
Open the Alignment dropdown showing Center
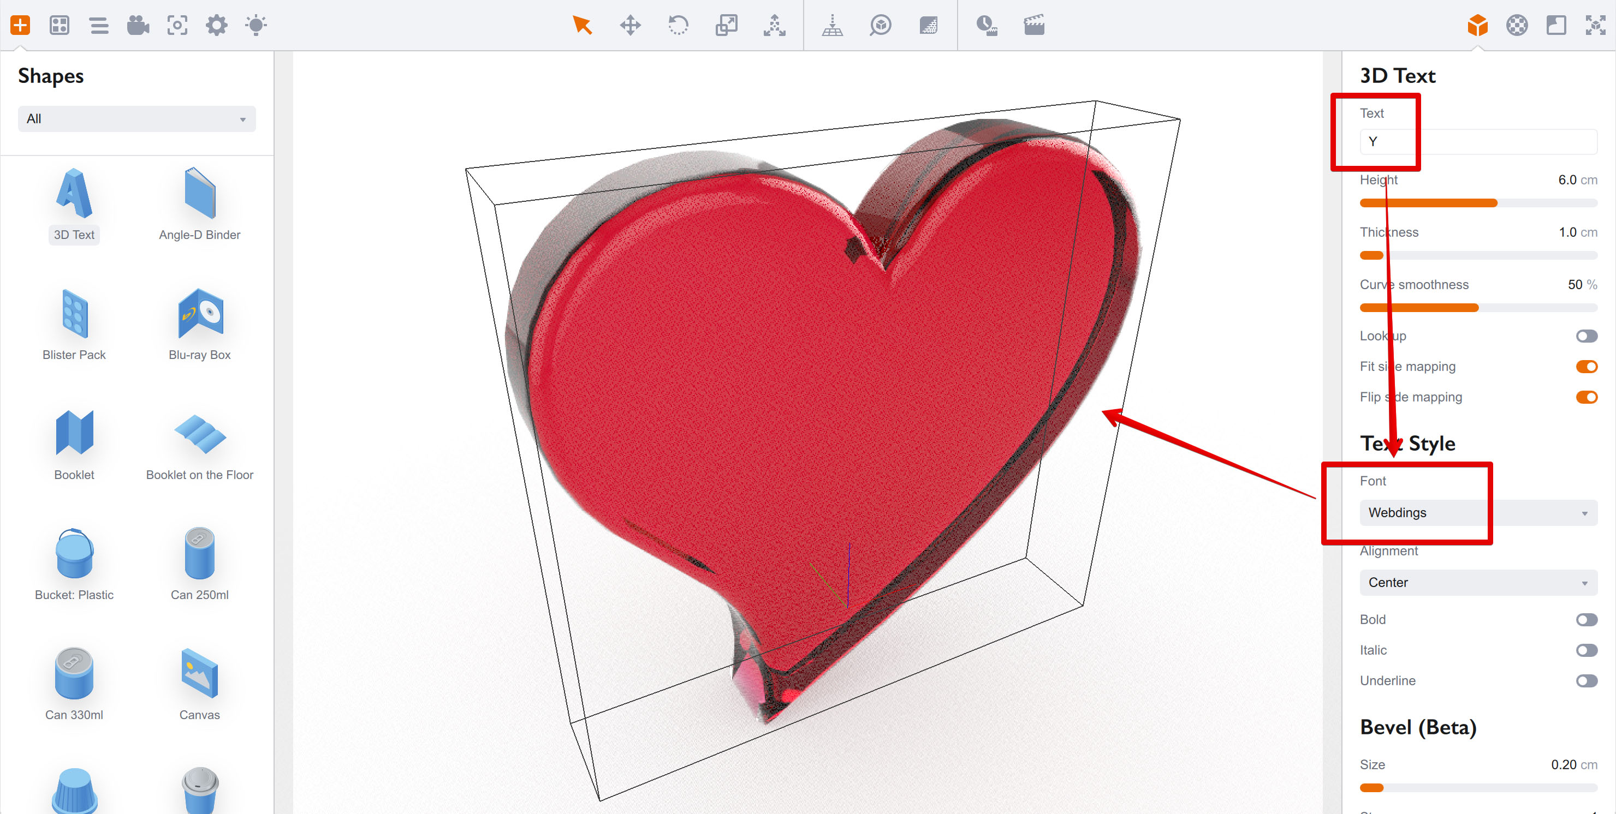[x=1478, y=582]
